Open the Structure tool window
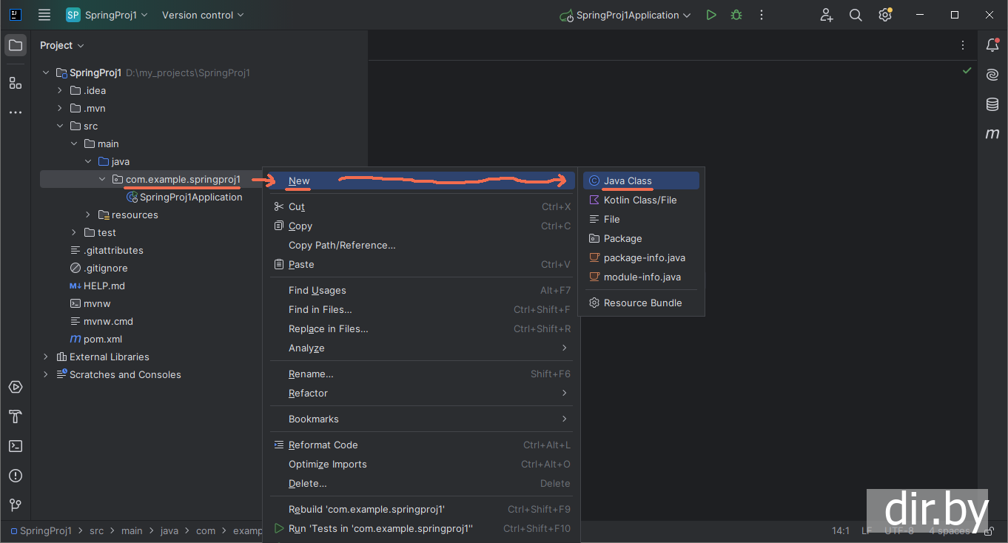 tap(15, 83)
